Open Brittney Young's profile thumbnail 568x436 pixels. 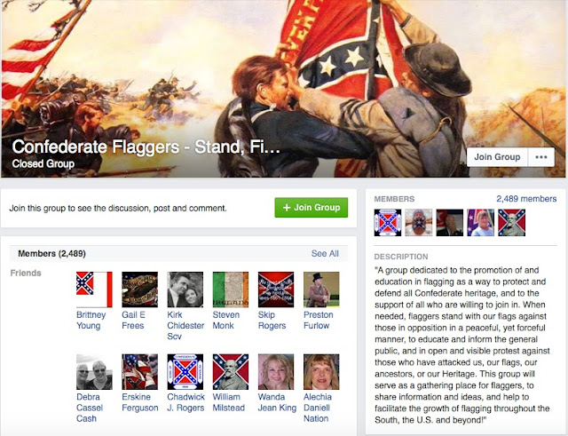pyautogui.click(x=94, y=289)
